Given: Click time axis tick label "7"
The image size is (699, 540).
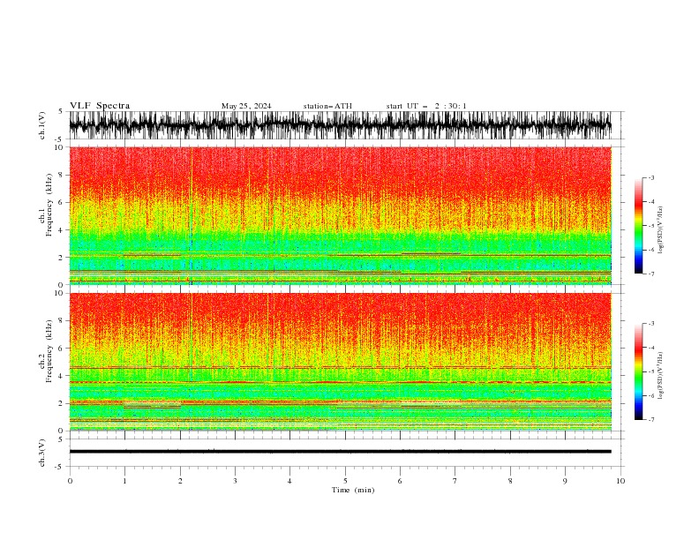Looking at the screenshot, I should coord(455,481).
